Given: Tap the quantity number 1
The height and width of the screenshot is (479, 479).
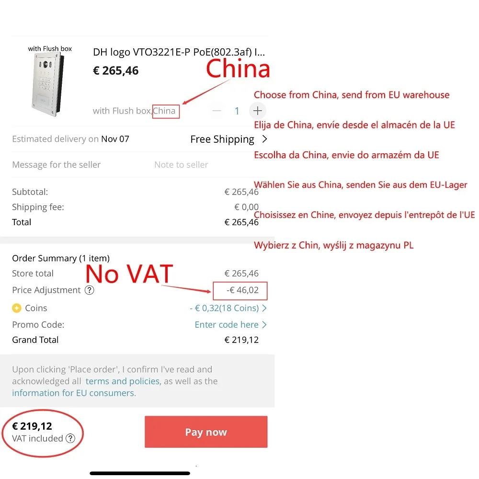Looking at the screenshot, I should tap(237, 111).
